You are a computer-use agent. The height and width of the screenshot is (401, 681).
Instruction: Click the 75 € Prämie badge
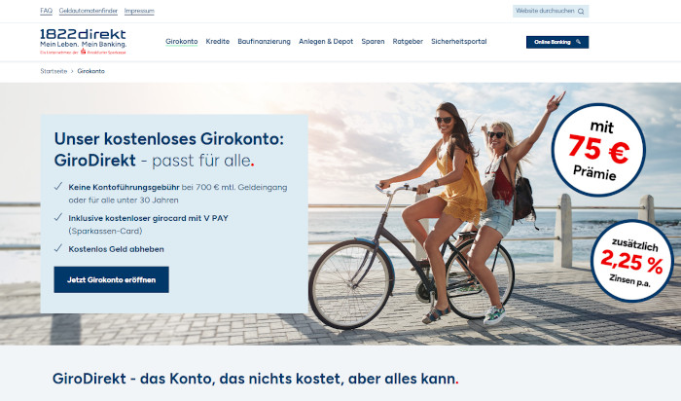(x=598, y=150)
